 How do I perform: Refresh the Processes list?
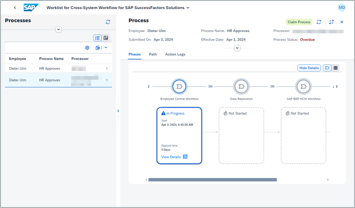[108, 22]
